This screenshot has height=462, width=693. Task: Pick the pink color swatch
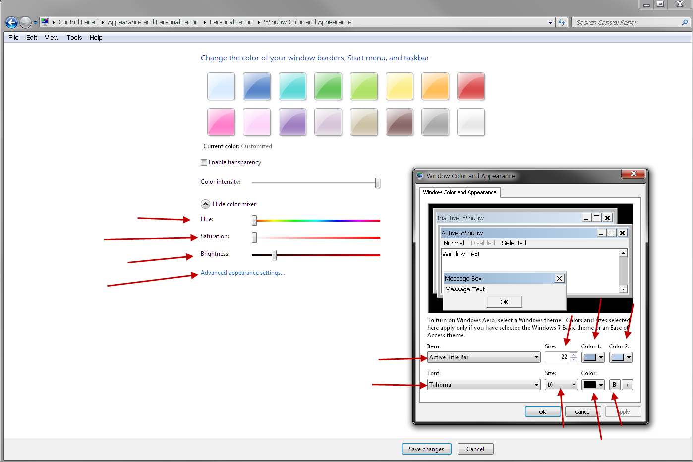[x=221, y=122]
